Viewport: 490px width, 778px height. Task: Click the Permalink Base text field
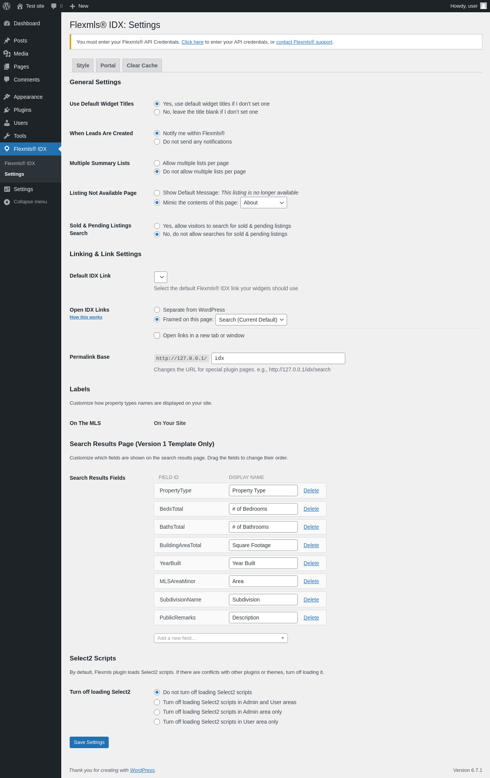click(278, 358)
